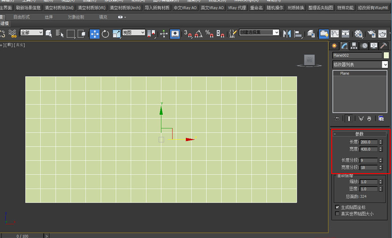
Task: Open the Plane002 object color swatch
Action: point(386,55)
